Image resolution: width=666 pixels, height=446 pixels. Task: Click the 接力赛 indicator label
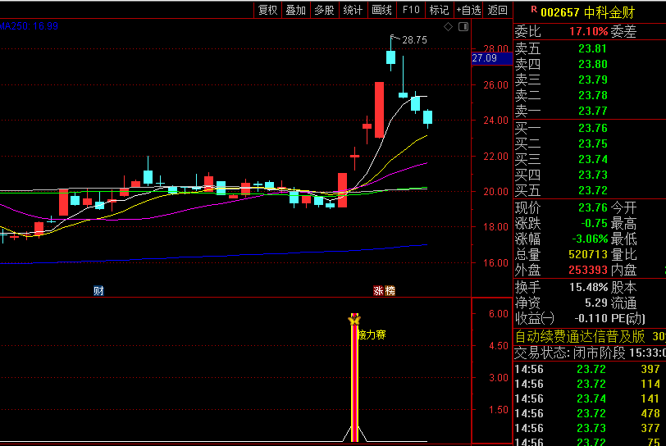click(x=372, y=334)
